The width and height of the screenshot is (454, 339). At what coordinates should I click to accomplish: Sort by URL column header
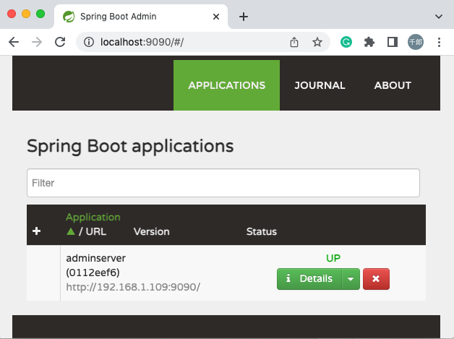(x=96, y=231)
